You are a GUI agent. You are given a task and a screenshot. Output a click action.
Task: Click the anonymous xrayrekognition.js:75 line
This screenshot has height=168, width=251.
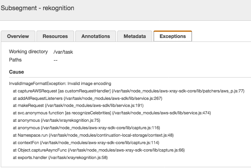tap(56, 121)
